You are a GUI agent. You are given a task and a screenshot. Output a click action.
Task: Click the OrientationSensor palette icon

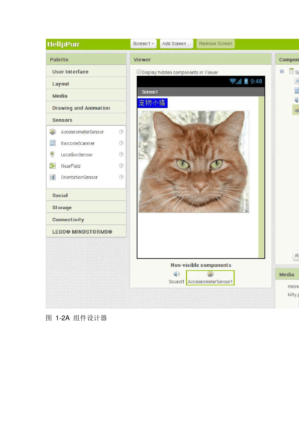[x=53, y=177]
